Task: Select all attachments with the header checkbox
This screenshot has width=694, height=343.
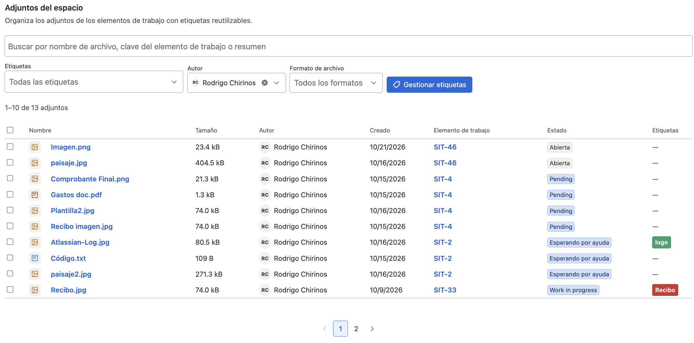Action: tap(10, 130)
